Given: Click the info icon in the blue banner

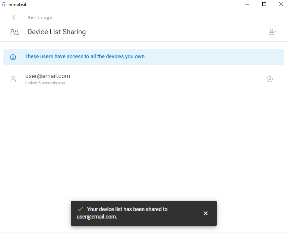Looking at the screenshot, I should [x=13, y=57].
